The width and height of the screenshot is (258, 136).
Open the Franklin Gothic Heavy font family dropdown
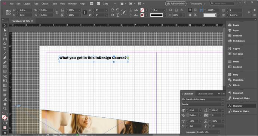click(223, 99)
